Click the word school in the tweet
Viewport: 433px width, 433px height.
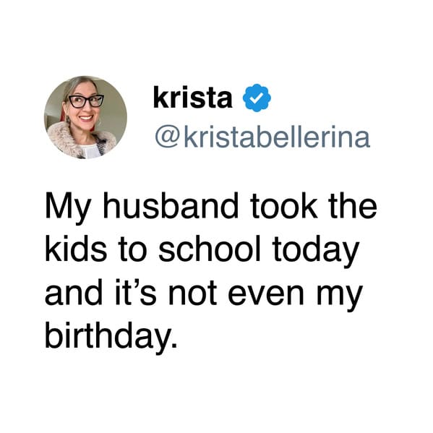(x=210, y=249)
